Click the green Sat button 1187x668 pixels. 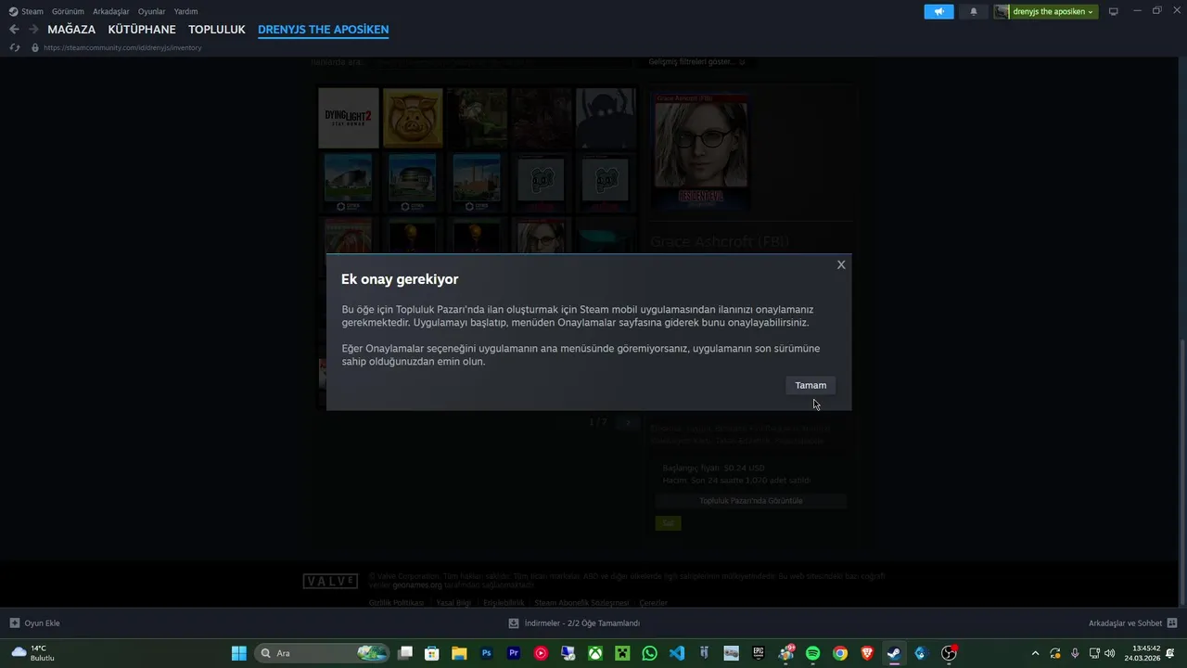click(x=668, y=523)
